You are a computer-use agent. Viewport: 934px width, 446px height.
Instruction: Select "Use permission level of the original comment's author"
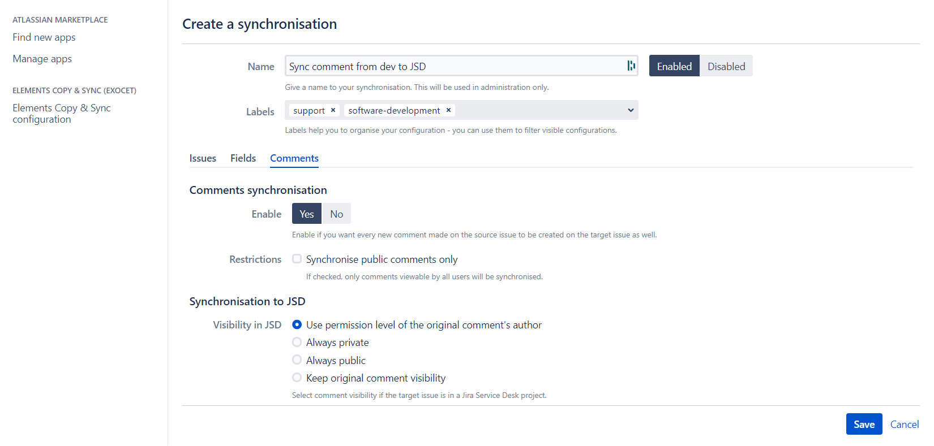297,324
